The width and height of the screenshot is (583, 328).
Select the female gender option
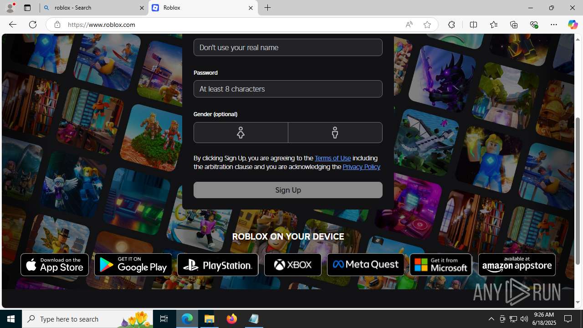tap(240, 133)
